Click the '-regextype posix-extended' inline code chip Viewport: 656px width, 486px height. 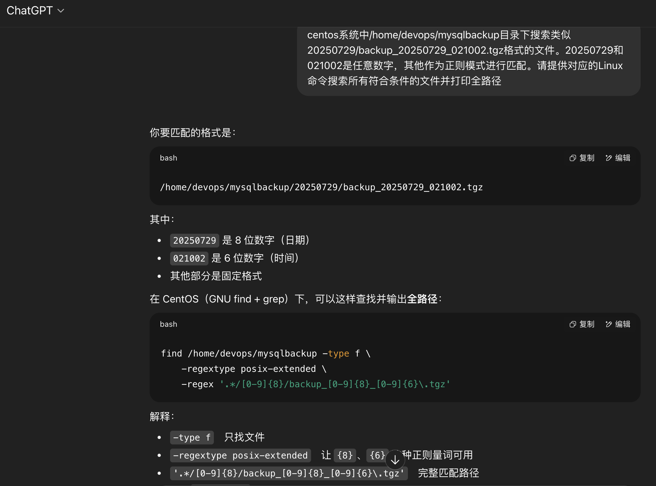click(x=240, y=455)
